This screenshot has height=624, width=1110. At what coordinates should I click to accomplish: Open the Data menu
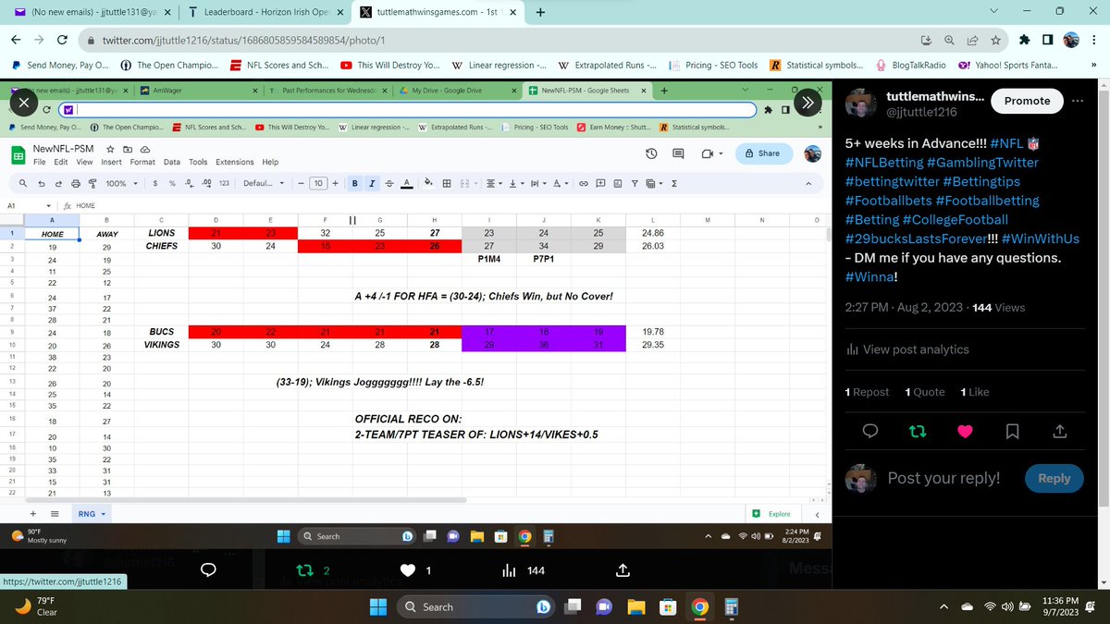pos(172,160)
